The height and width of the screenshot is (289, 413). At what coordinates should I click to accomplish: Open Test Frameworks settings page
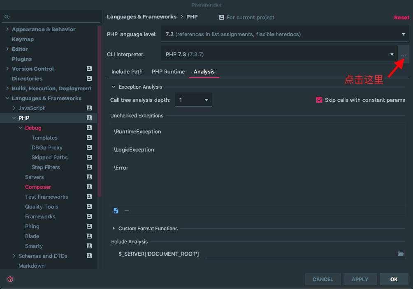tap(46, 197)
